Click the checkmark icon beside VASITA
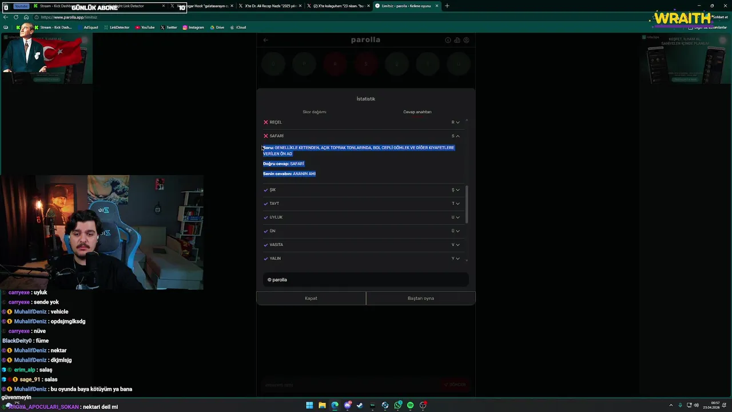The image size is (732, 412). click(x=266, y=245)
